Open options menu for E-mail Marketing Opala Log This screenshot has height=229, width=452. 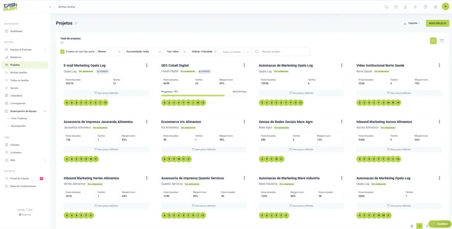(147, 65)
